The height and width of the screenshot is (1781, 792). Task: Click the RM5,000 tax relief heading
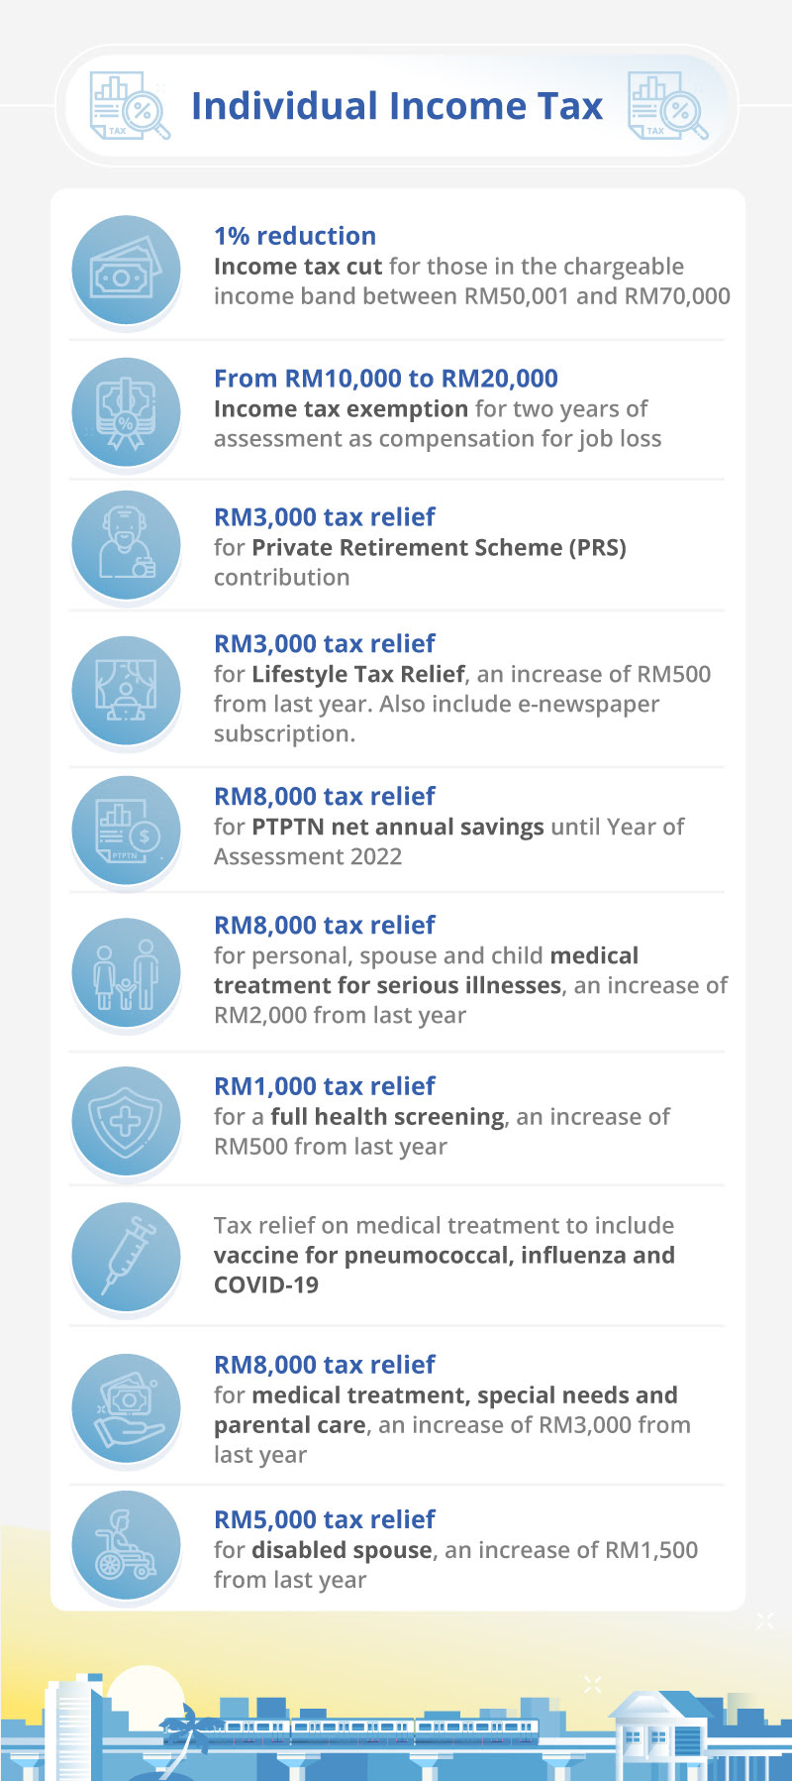pyautogui.click(x=325, y=1519)
